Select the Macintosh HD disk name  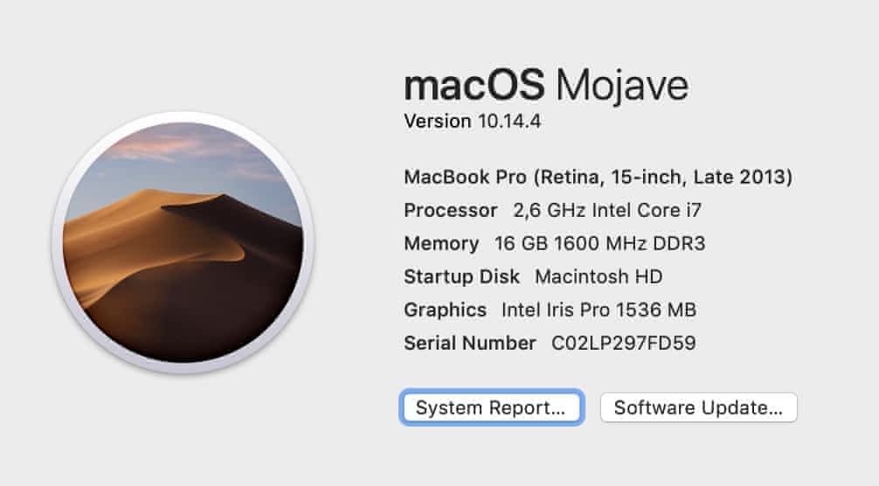[x=599, y=277]
